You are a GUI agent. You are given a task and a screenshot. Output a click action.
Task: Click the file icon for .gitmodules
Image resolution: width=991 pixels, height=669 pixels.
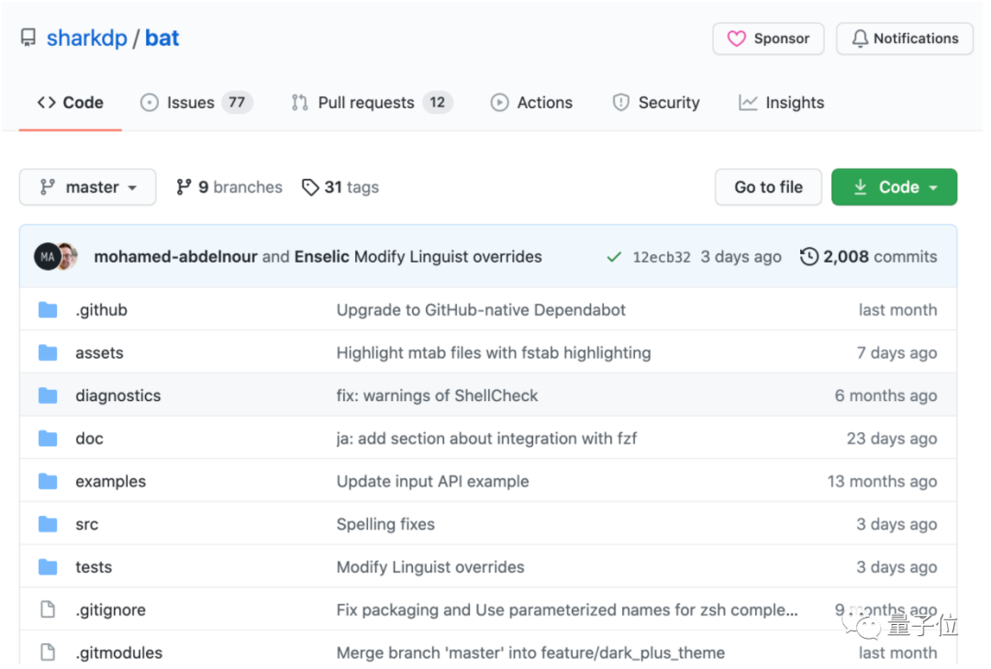[x=48, y=652]
